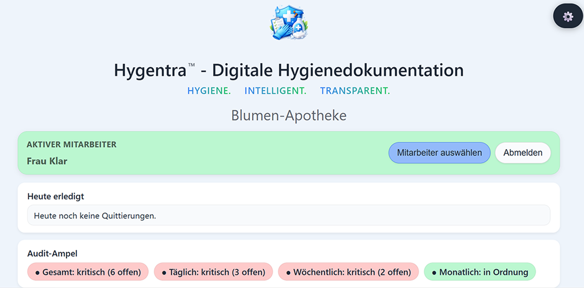Click the Hygentra shield logo
Image resolution: width=584 pixels, height=288 pixels.
[x=289, y=22]
